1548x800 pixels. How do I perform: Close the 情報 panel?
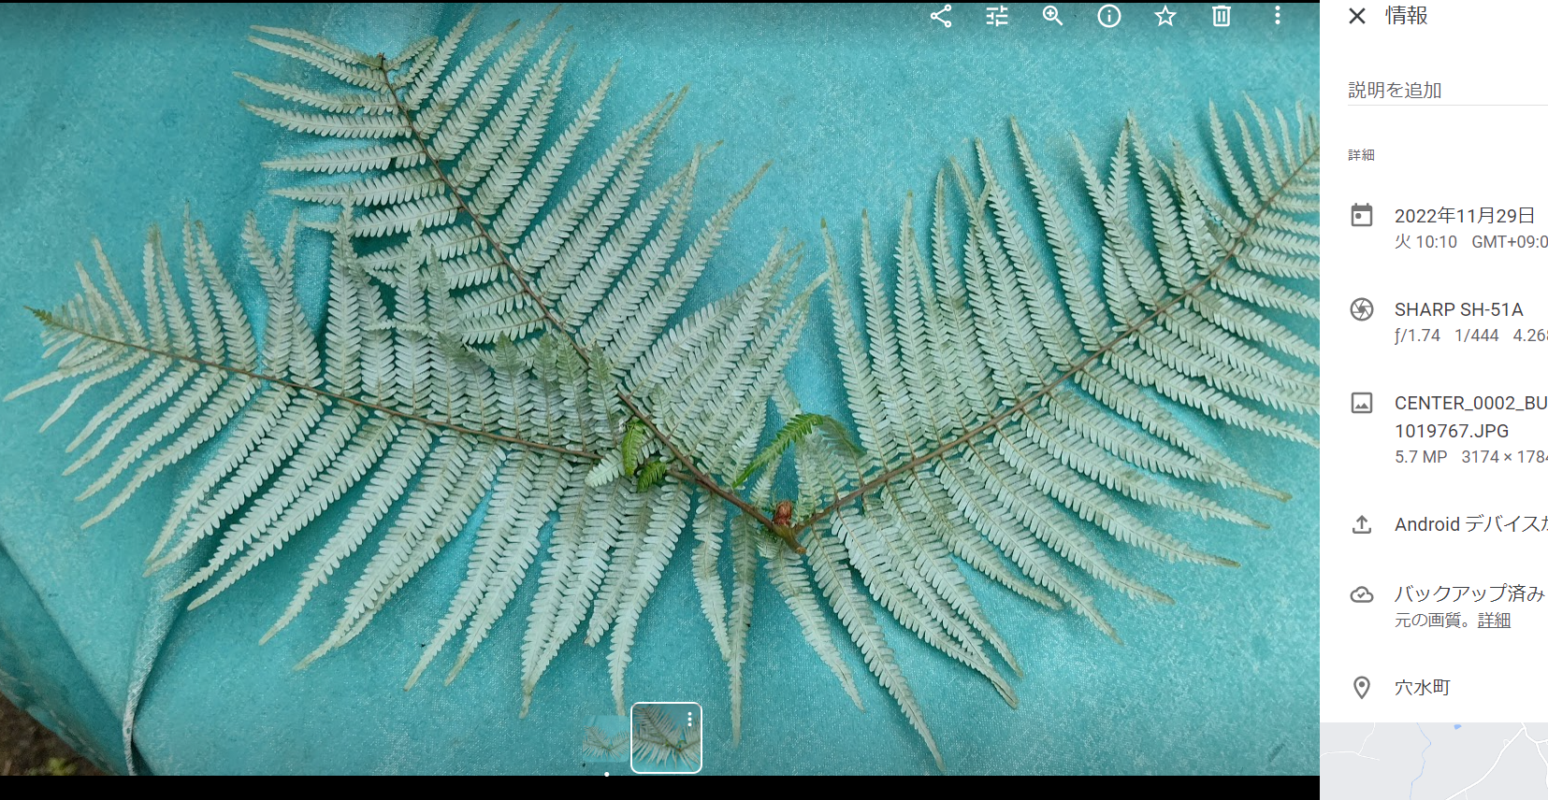(x=1357, y=16)
